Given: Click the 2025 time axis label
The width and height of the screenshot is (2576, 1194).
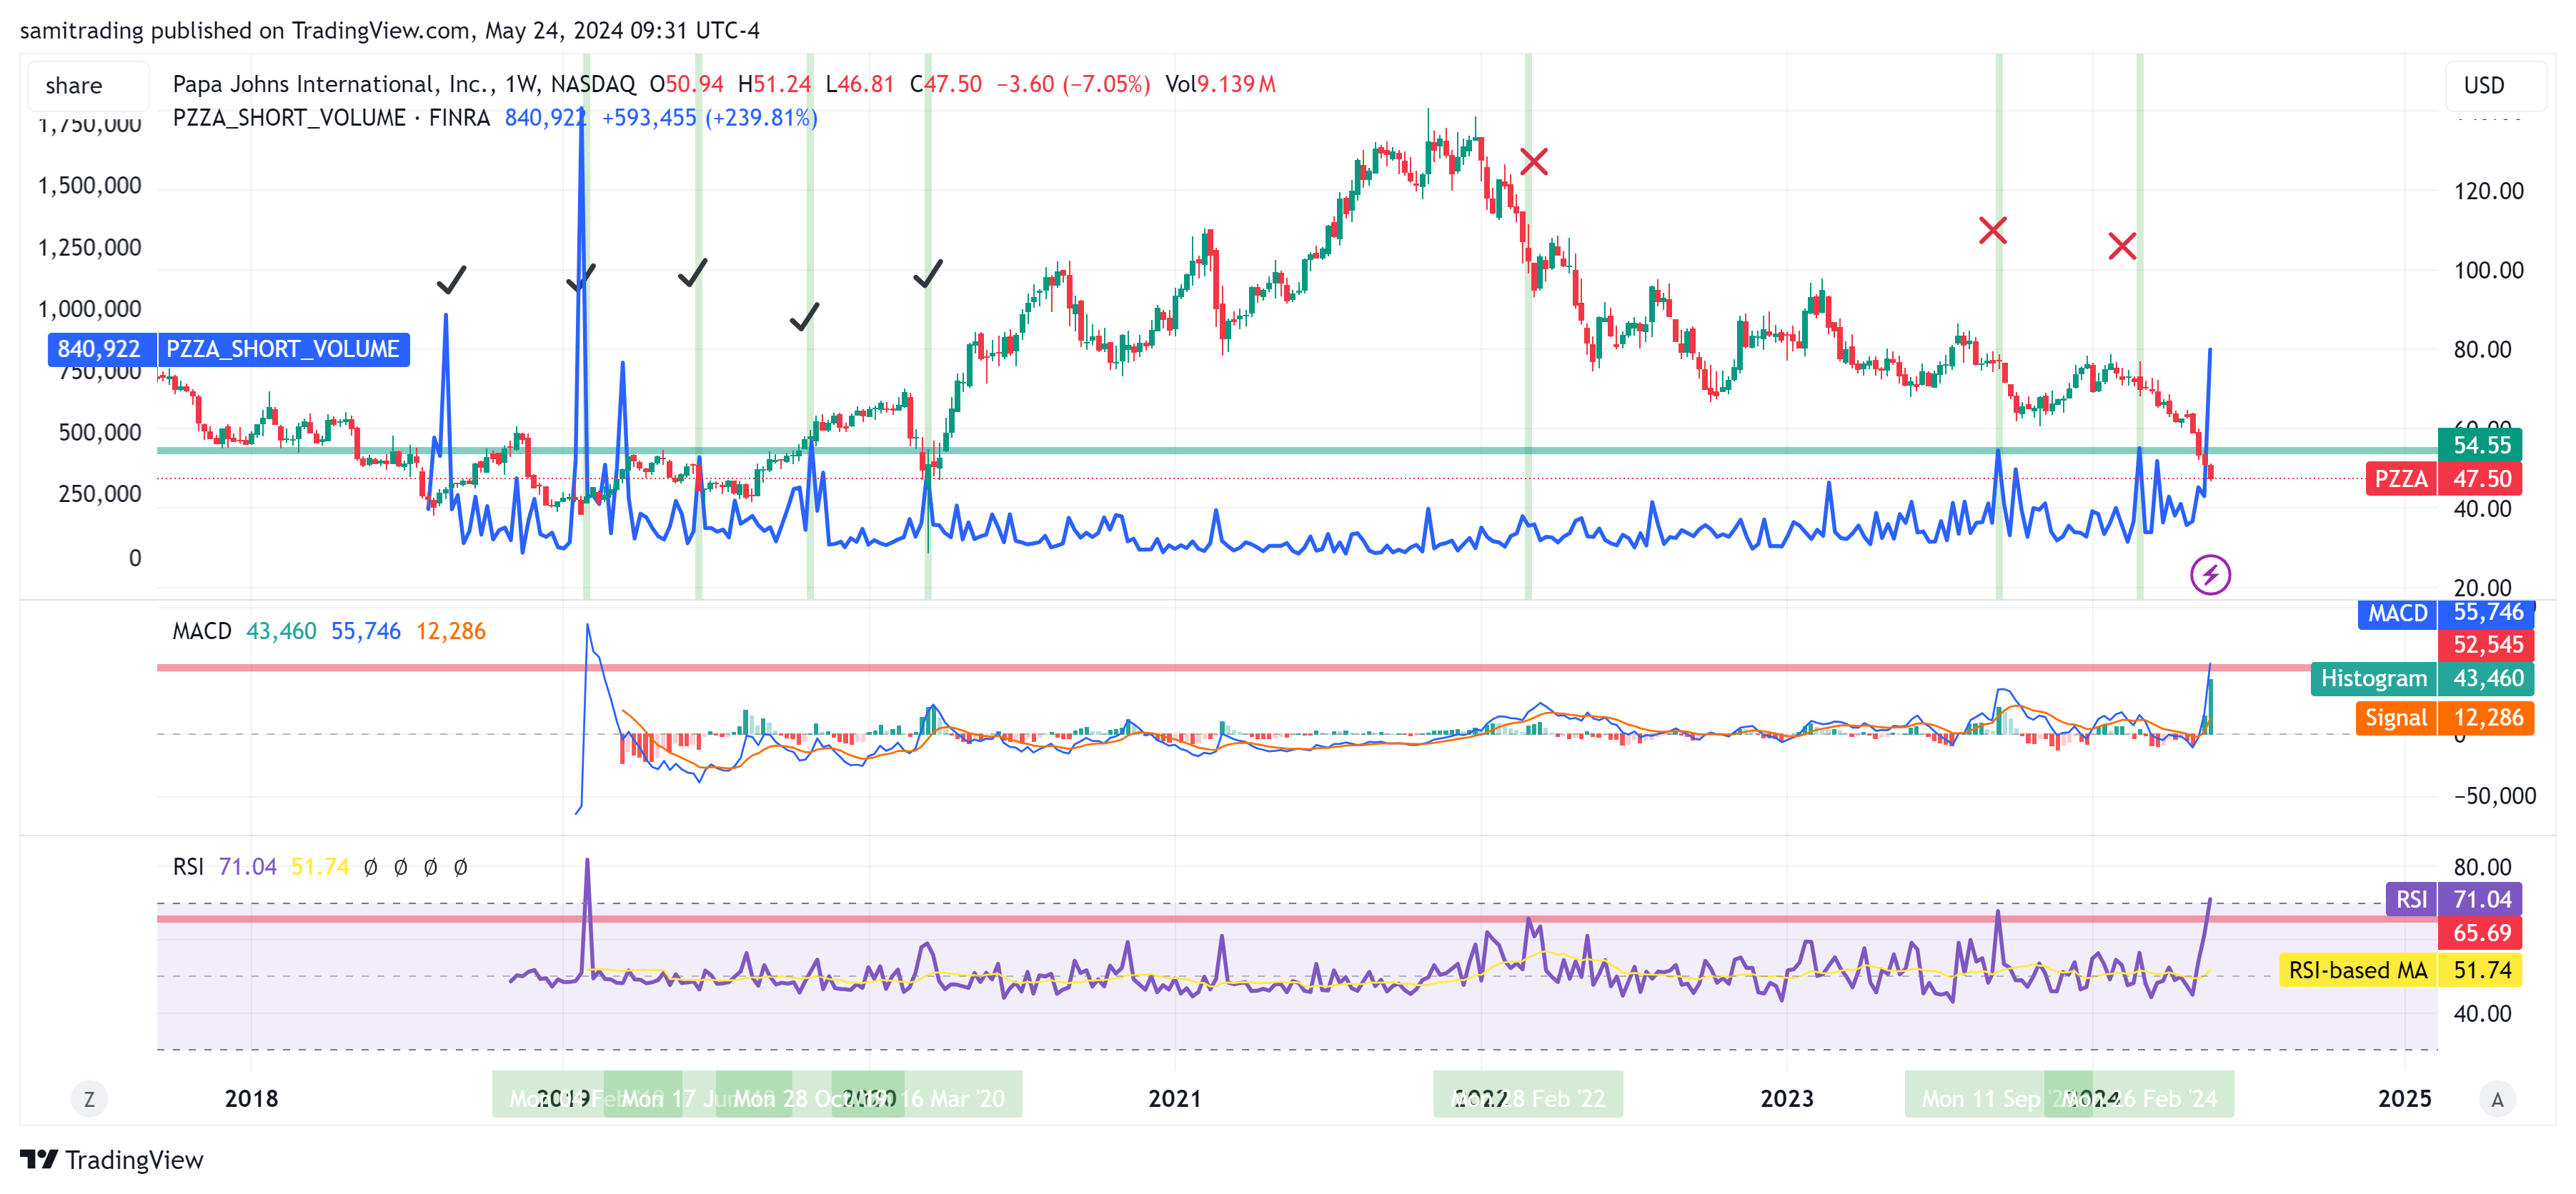Looking at the screenshot, I should pos(2404,1099).
